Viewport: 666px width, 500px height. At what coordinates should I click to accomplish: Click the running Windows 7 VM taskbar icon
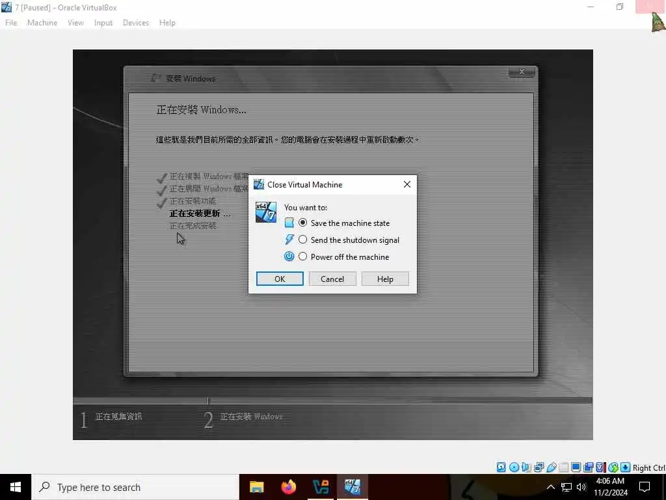353,487
